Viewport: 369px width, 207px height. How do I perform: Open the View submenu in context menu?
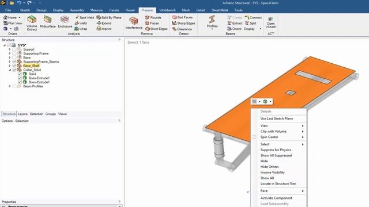278,126
